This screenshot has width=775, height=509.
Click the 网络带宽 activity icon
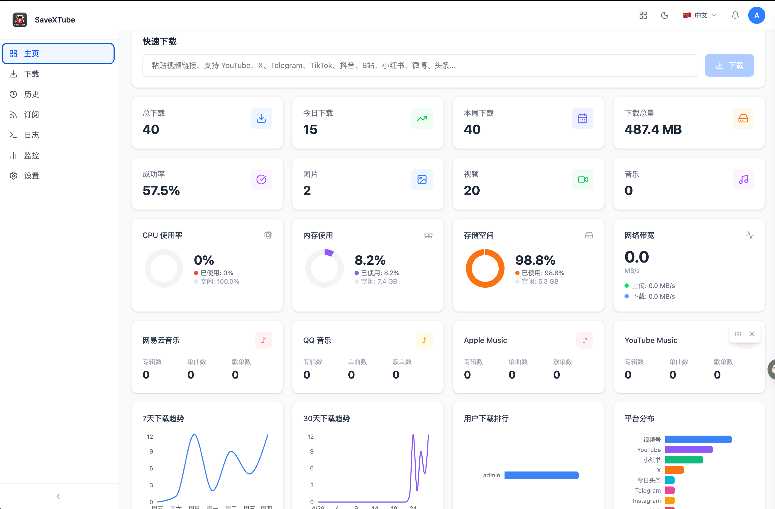click(x=750, y=235)
